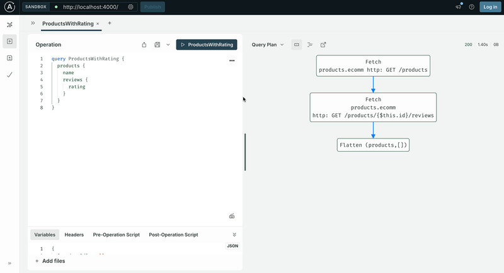Switch to the Post-Operation Script tab

[174, 235]
